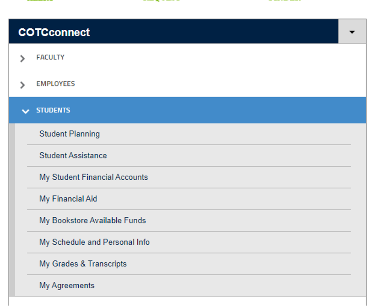Select the EMPLOYEES menu heading
This screenshot has width=378, height=306.
pos(55,84)
